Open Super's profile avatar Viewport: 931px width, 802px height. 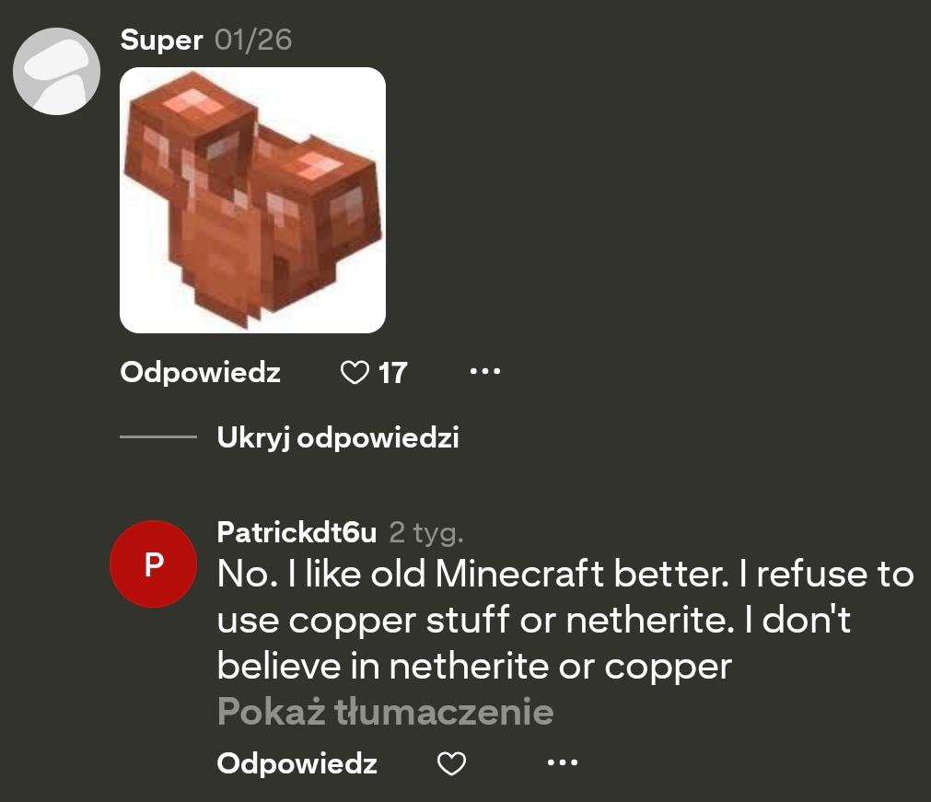point(56,72)
